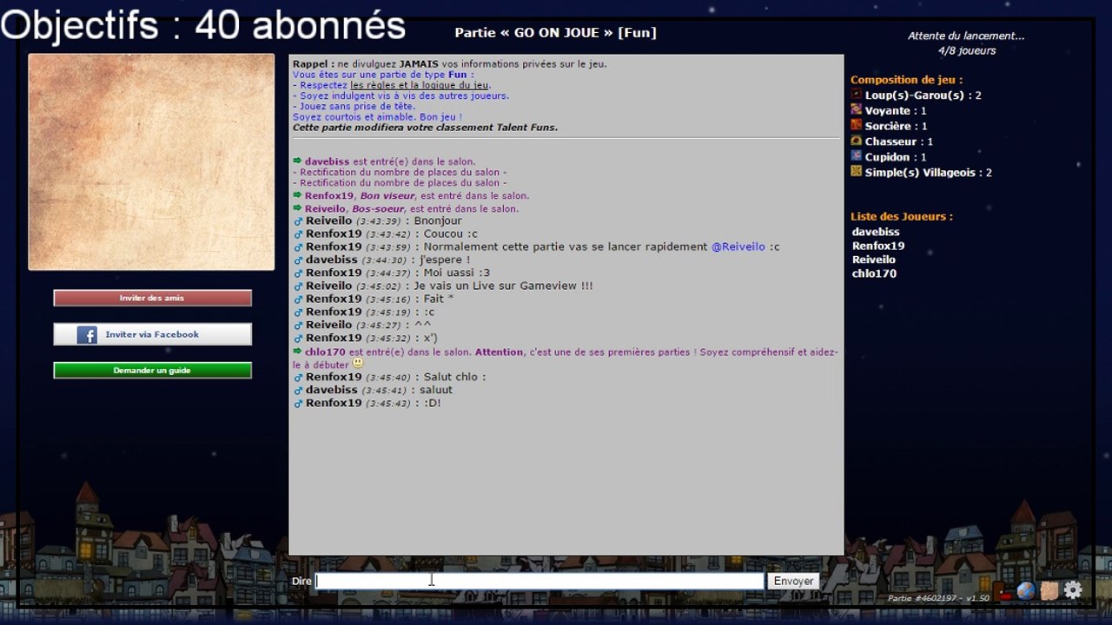Select chlo170 in the Liste des Joueurs

pyautogui.click(x=874, y=273)
